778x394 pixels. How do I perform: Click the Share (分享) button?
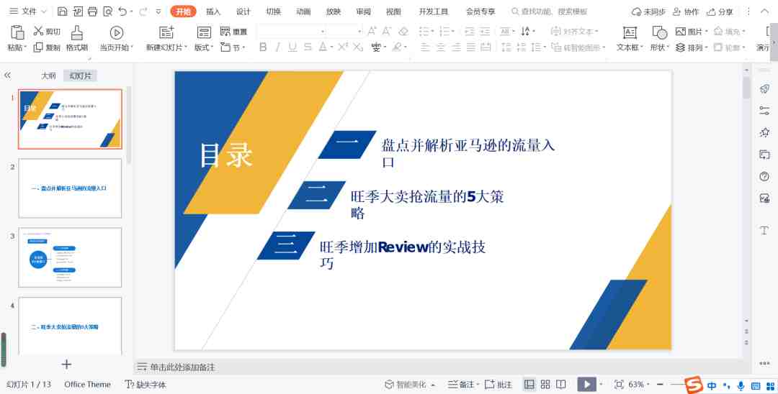[720, 12]
